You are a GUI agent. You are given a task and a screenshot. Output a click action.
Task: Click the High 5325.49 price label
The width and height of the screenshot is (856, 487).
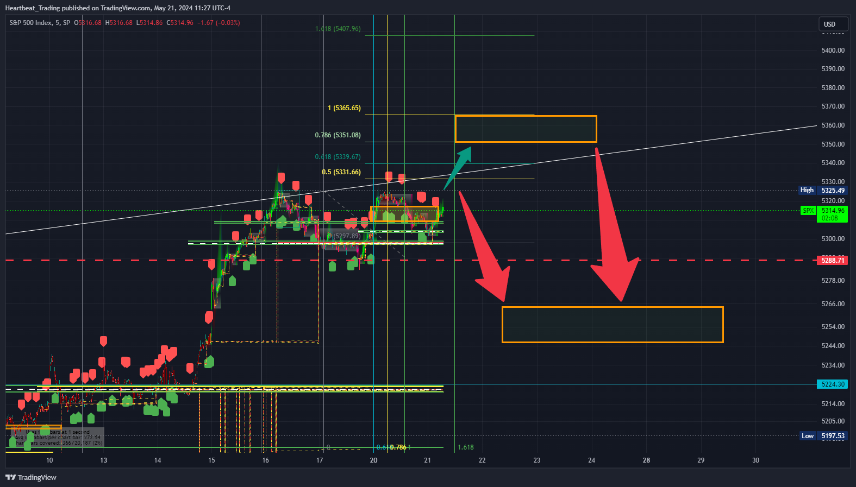[x=823, y=190]
